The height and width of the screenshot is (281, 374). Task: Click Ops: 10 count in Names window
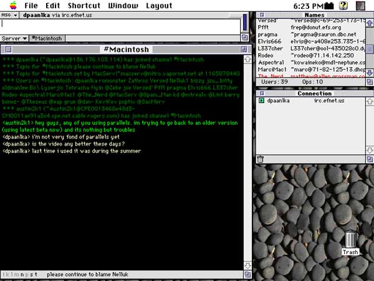[312, 82]
